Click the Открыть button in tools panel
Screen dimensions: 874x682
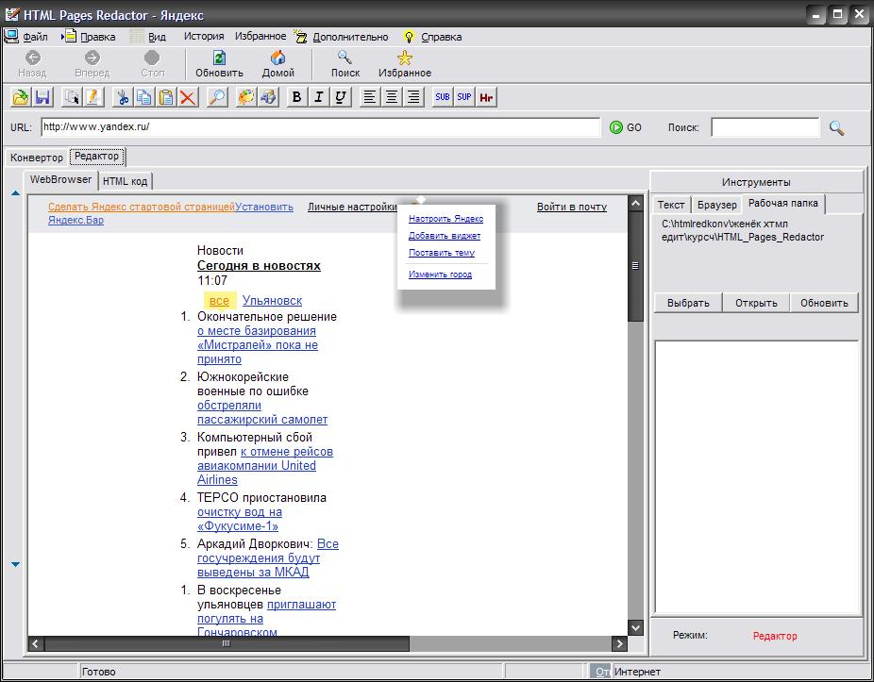[x=756, y=303]
